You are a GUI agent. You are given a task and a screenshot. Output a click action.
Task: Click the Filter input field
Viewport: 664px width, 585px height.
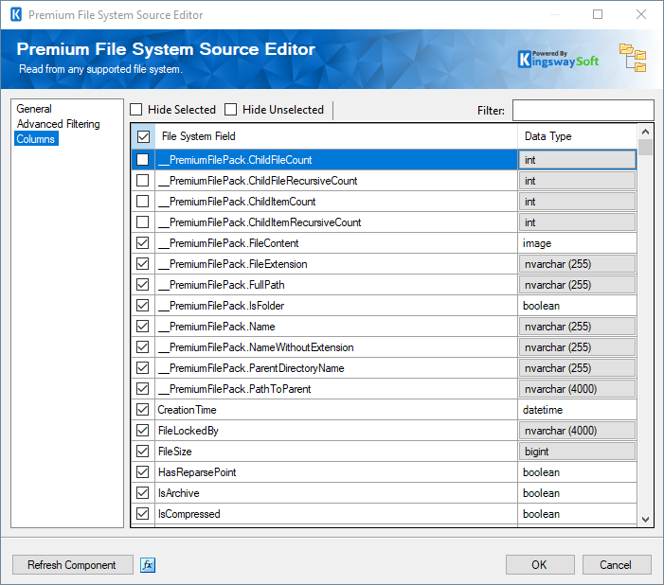pos(583,111)
